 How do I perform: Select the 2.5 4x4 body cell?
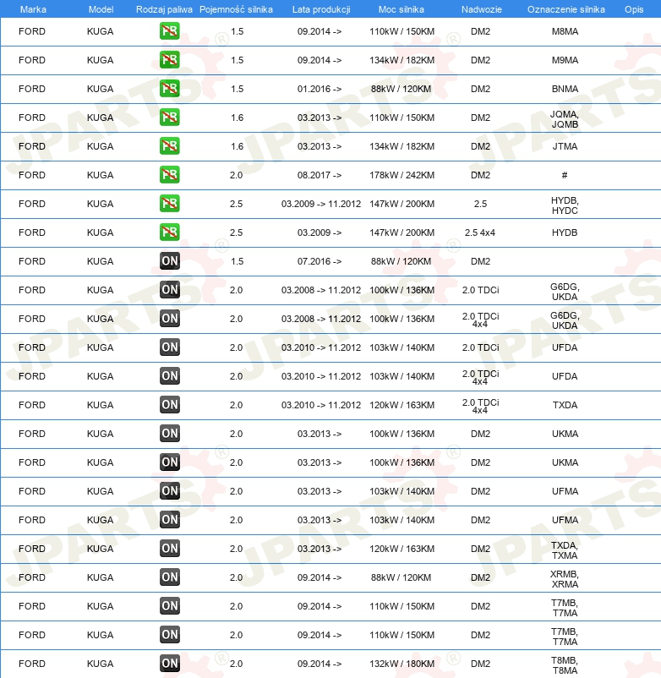pos(480,232)
